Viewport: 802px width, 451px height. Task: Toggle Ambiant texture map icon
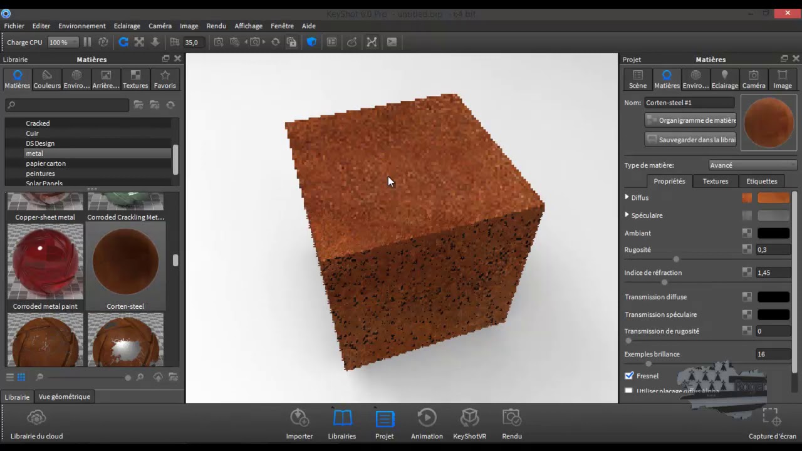tap(747, 233)
